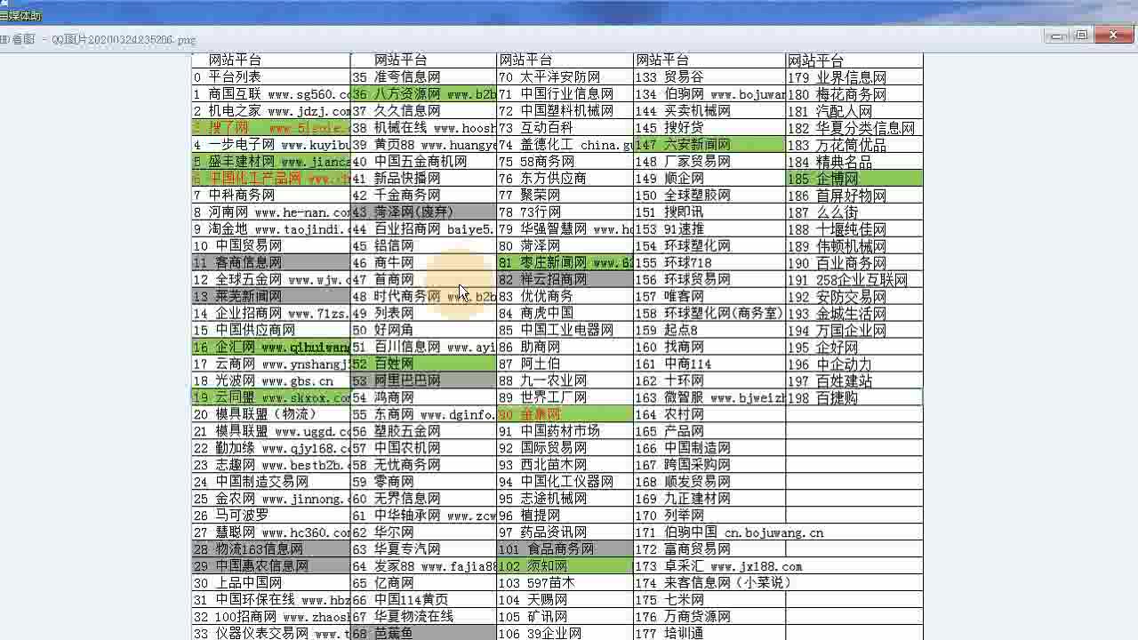Click grey row 13 莱芜新闻网
The width and height of the screenshot is (1138, 640).
coord(271,297)
